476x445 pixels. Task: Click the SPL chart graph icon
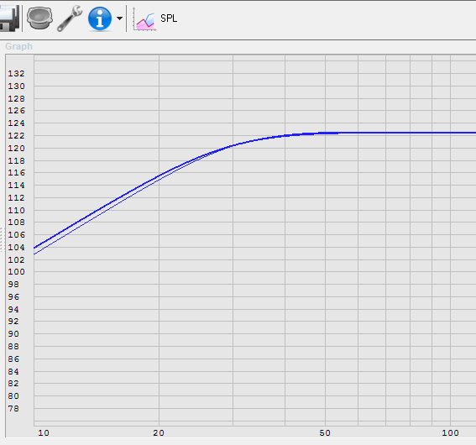coord(144,19)
